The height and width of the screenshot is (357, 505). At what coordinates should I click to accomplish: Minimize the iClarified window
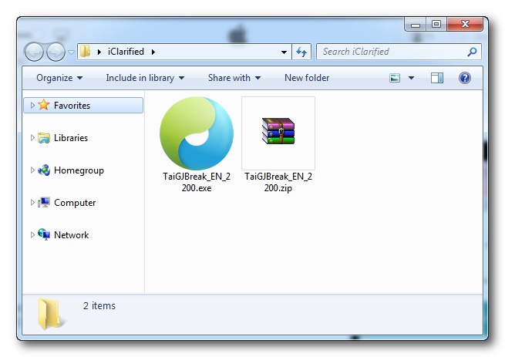(x=416, y=25)
